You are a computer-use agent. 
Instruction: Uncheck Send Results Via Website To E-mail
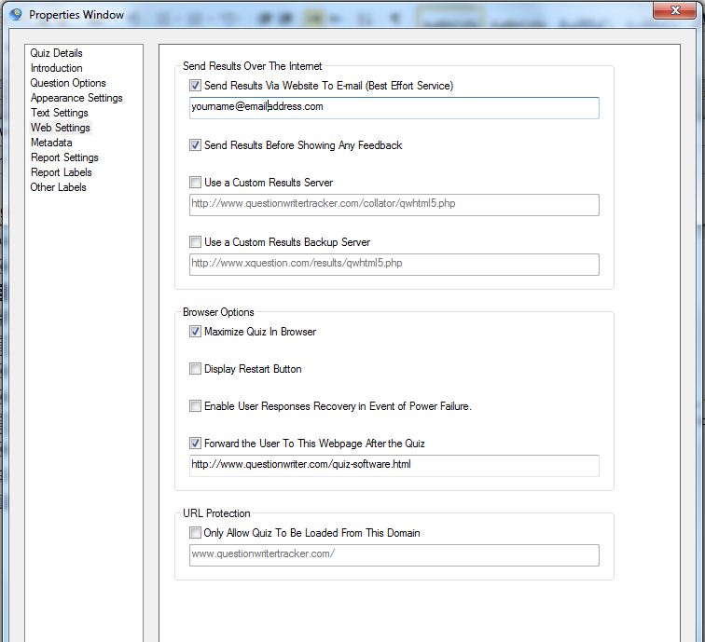coord(195,86)
